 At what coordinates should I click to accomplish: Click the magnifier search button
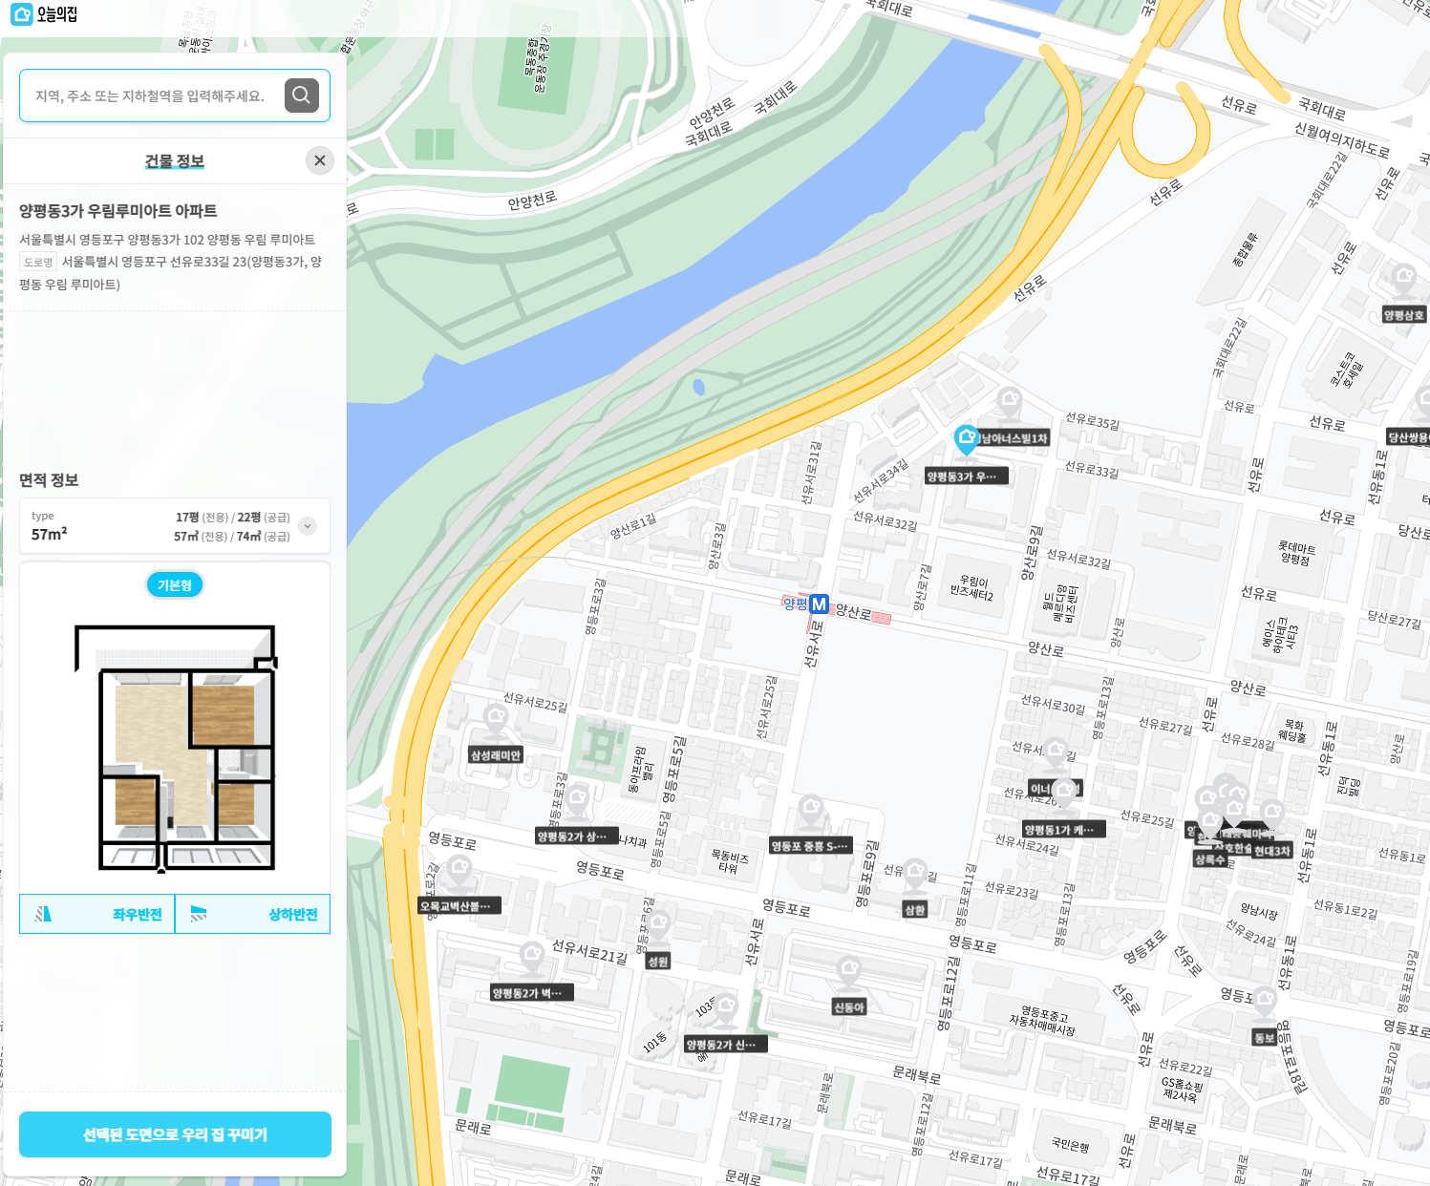tap(302, 95)
